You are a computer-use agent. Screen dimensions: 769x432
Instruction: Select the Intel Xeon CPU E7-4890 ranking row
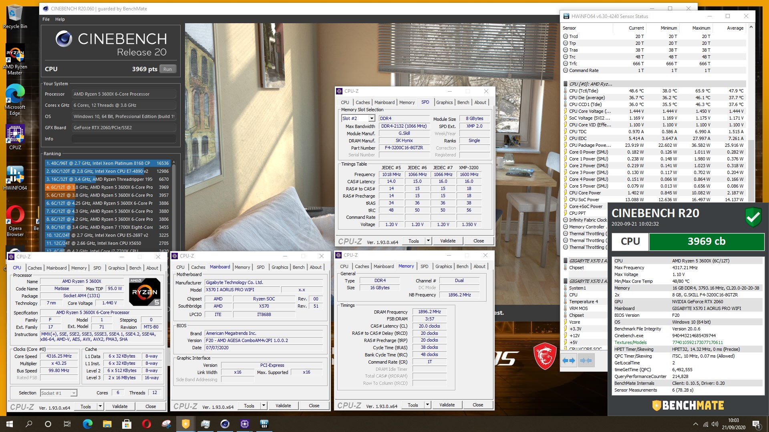click(107, 171)
